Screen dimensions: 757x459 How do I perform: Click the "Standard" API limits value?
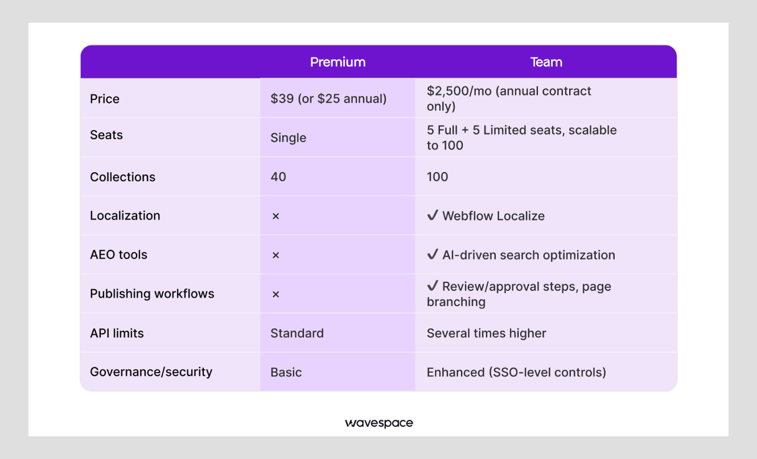point(297,333)
